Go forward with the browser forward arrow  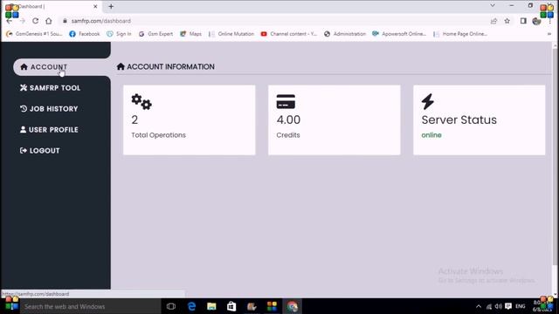coord(23,21)
